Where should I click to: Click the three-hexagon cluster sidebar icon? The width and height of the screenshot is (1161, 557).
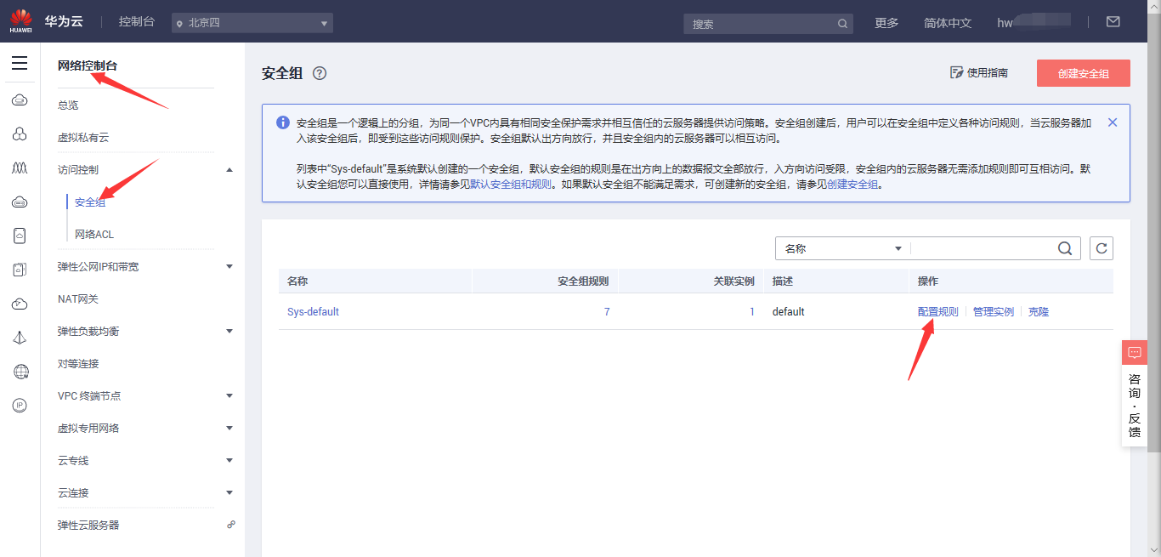click(20, 134)
